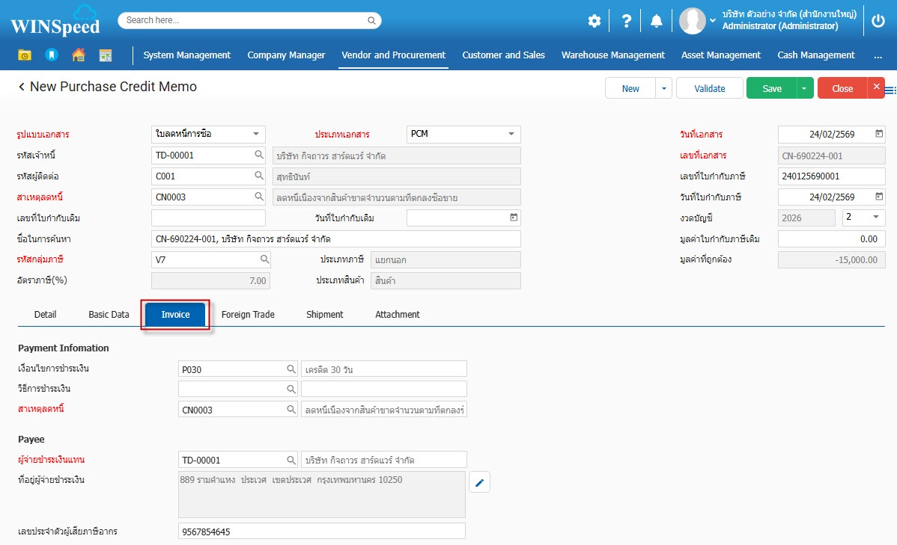Viewport: 897px width, 545px height.
Task: Open the bookmark icon in the toolbar
Action: coord(51,55)
